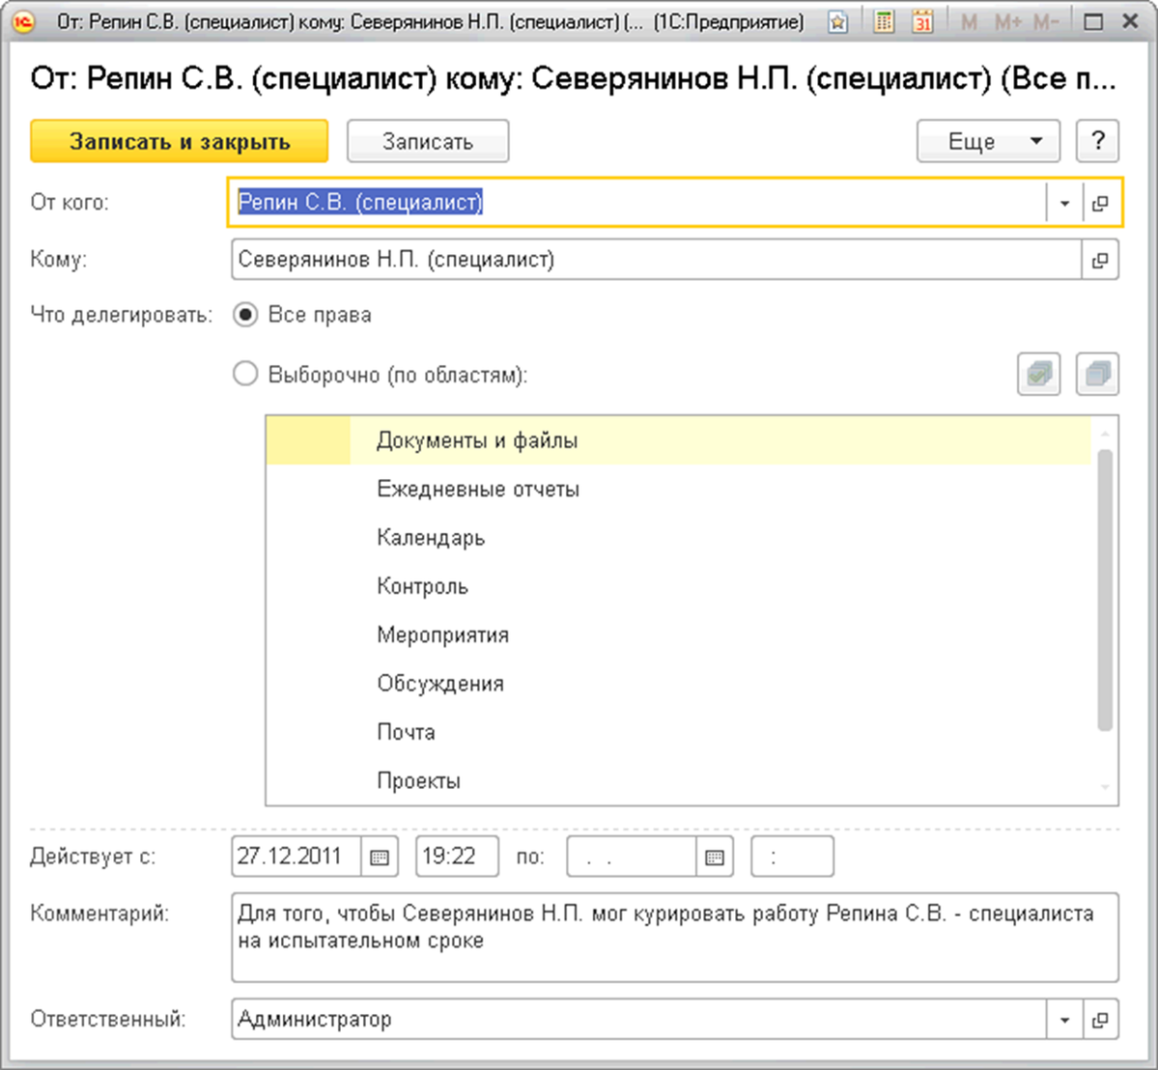Click the empty end time field

click(792, 857)
